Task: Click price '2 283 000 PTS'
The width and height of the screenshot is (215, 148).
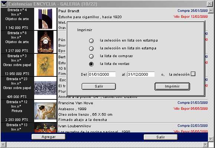Action: click(x=17, y=120)
